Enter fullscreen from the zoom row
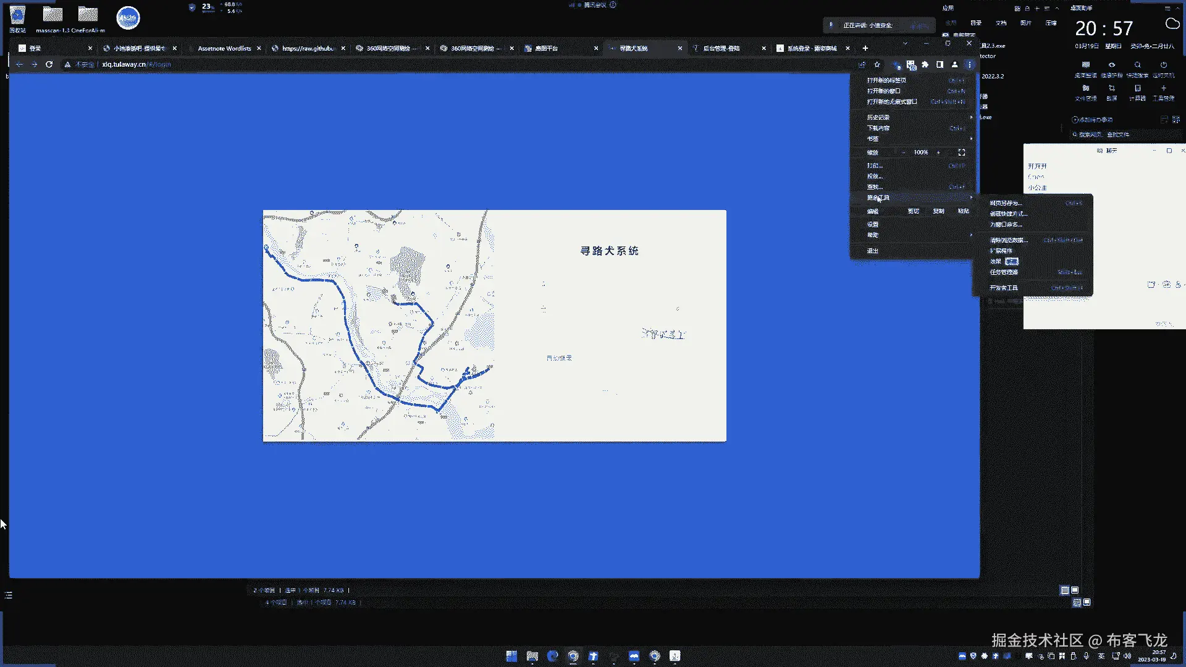This screenshot has width=1186, height=667. (962, 153)
